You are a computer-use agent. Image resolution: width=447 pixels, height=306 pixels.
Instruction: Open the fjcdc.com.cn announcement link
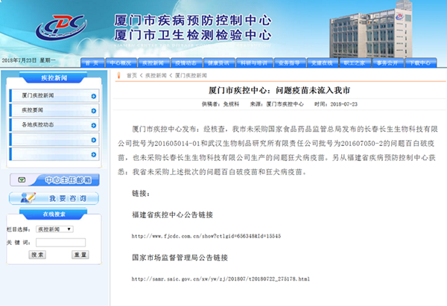click(x=206, y=236)
